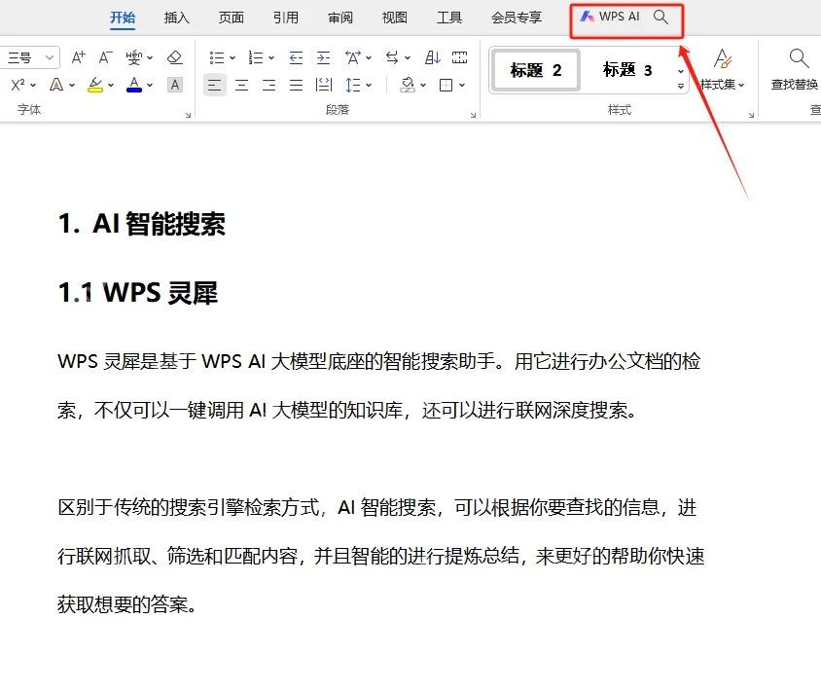Expand the bullet list style dropdown
The image size is (821, 692).
(x=232, y=57)
